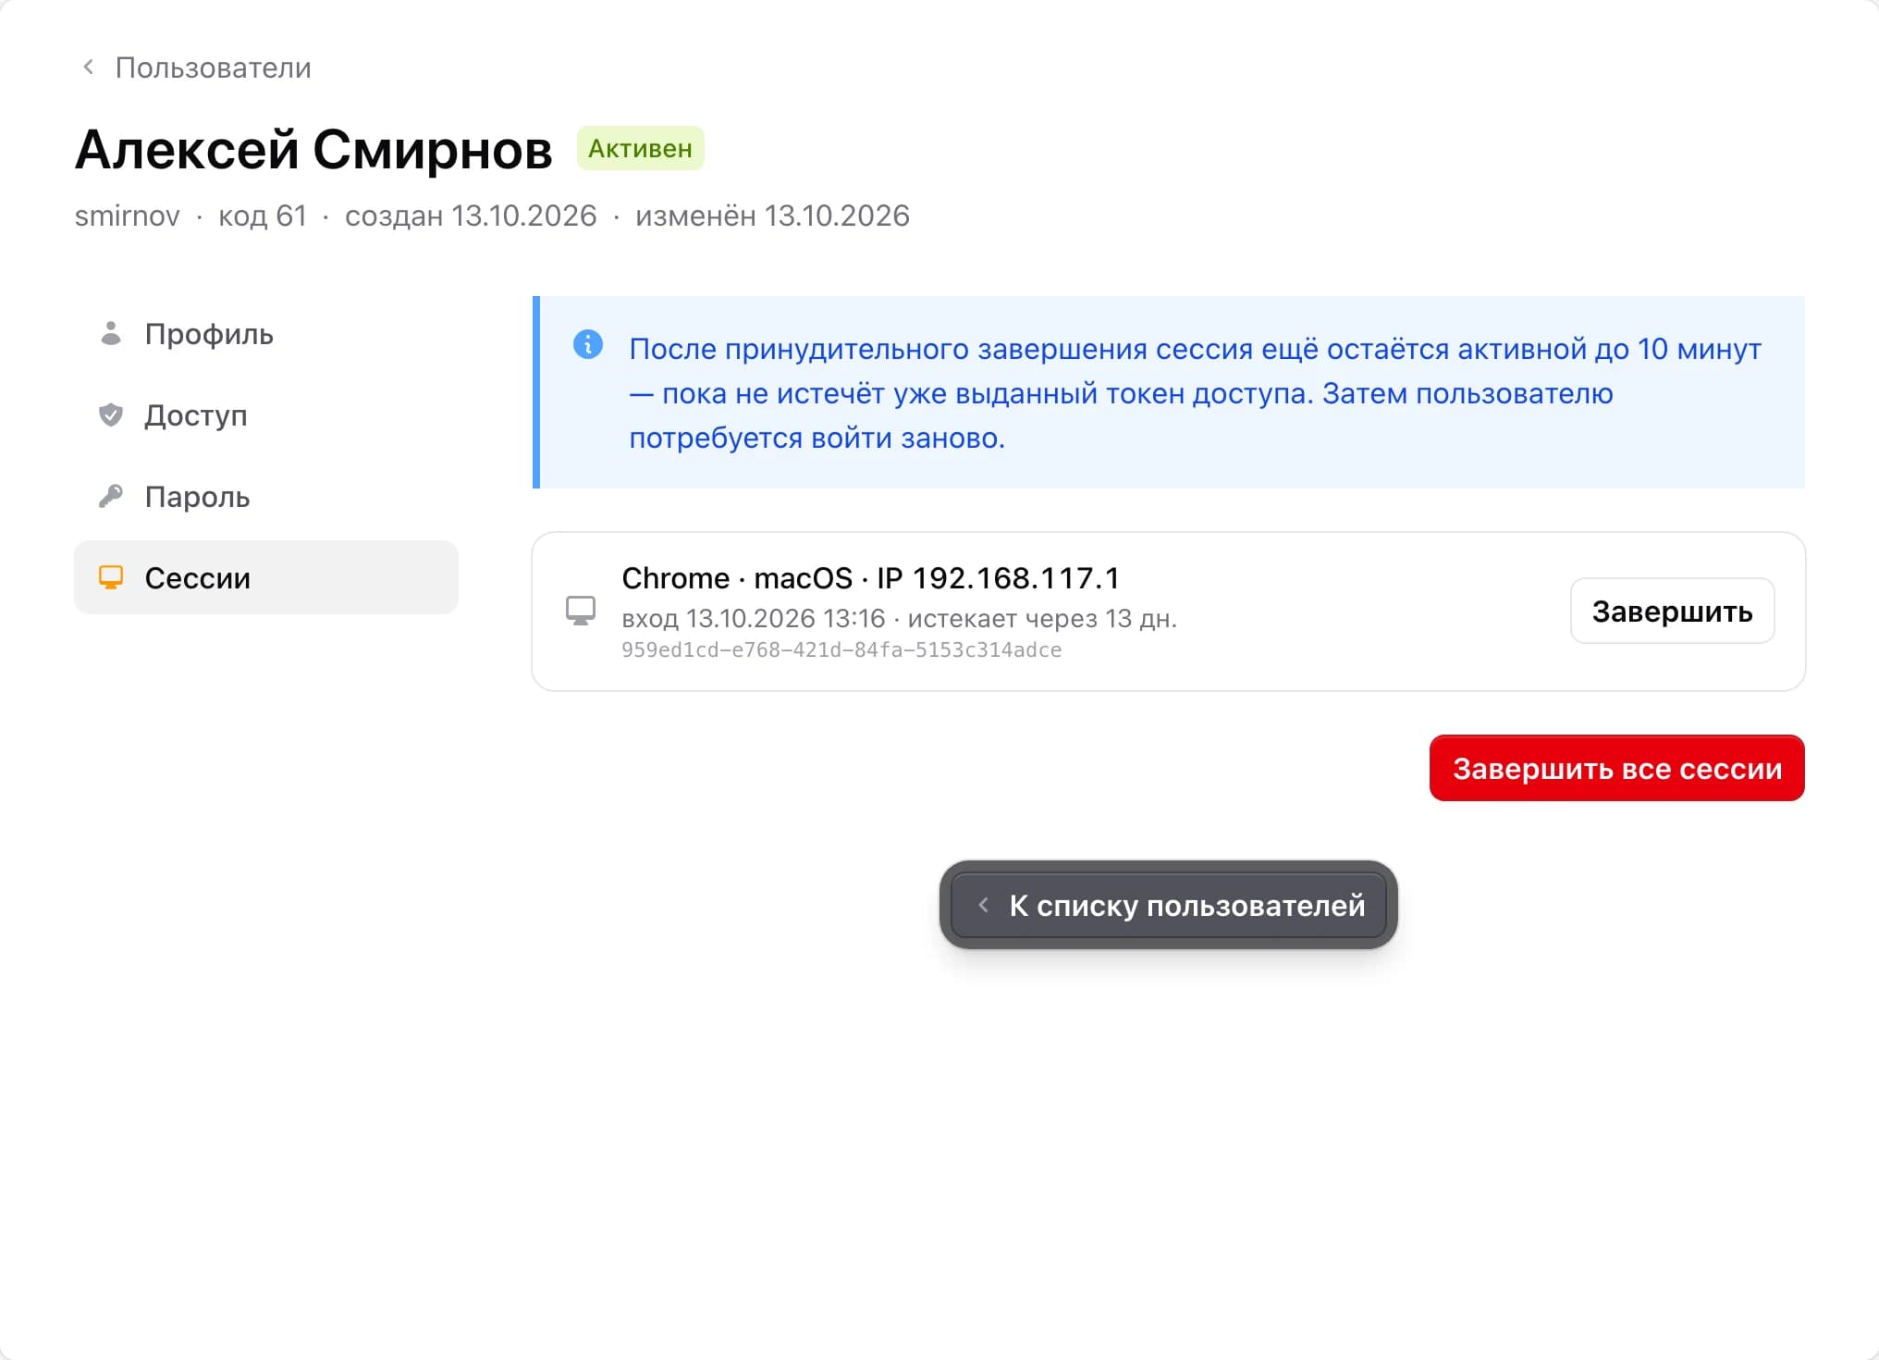Click the вход 13.10.2026 13:16 line

click(899, 619)
